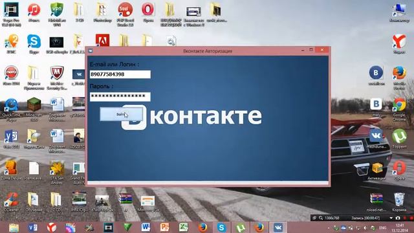Open the rsload.net archive on the desktop
414x233 pixels.
coord(376,202)
